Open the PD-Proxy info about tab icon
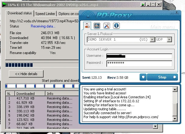This screenshot has height=134, width=185. pyautogui.click(x=116, y=26)
